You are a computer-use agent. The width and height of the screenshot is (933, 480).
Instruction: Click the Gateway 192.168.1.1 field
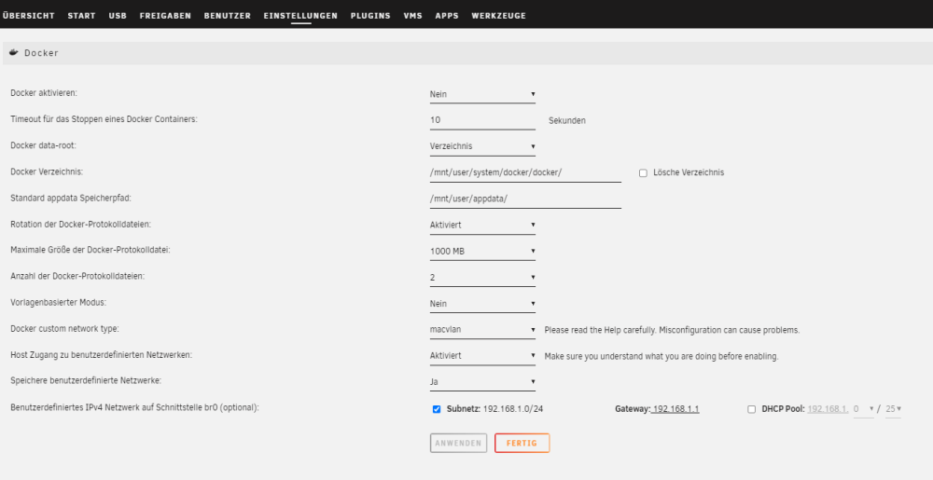675,409
